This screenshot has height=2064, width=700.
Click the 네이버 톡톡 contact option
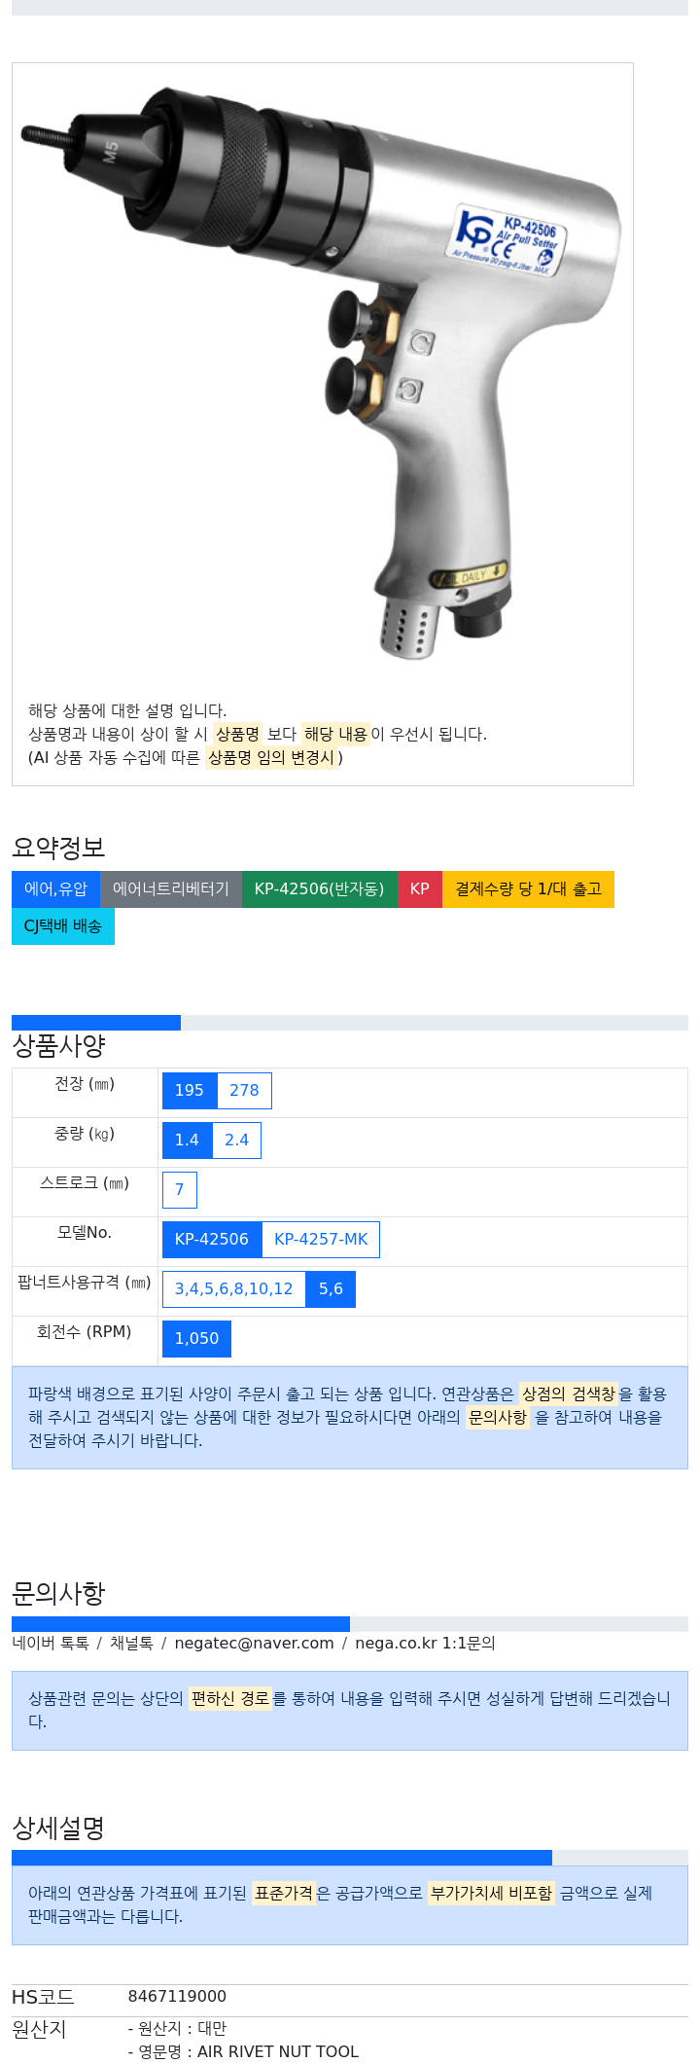[x=51, y=1644]
